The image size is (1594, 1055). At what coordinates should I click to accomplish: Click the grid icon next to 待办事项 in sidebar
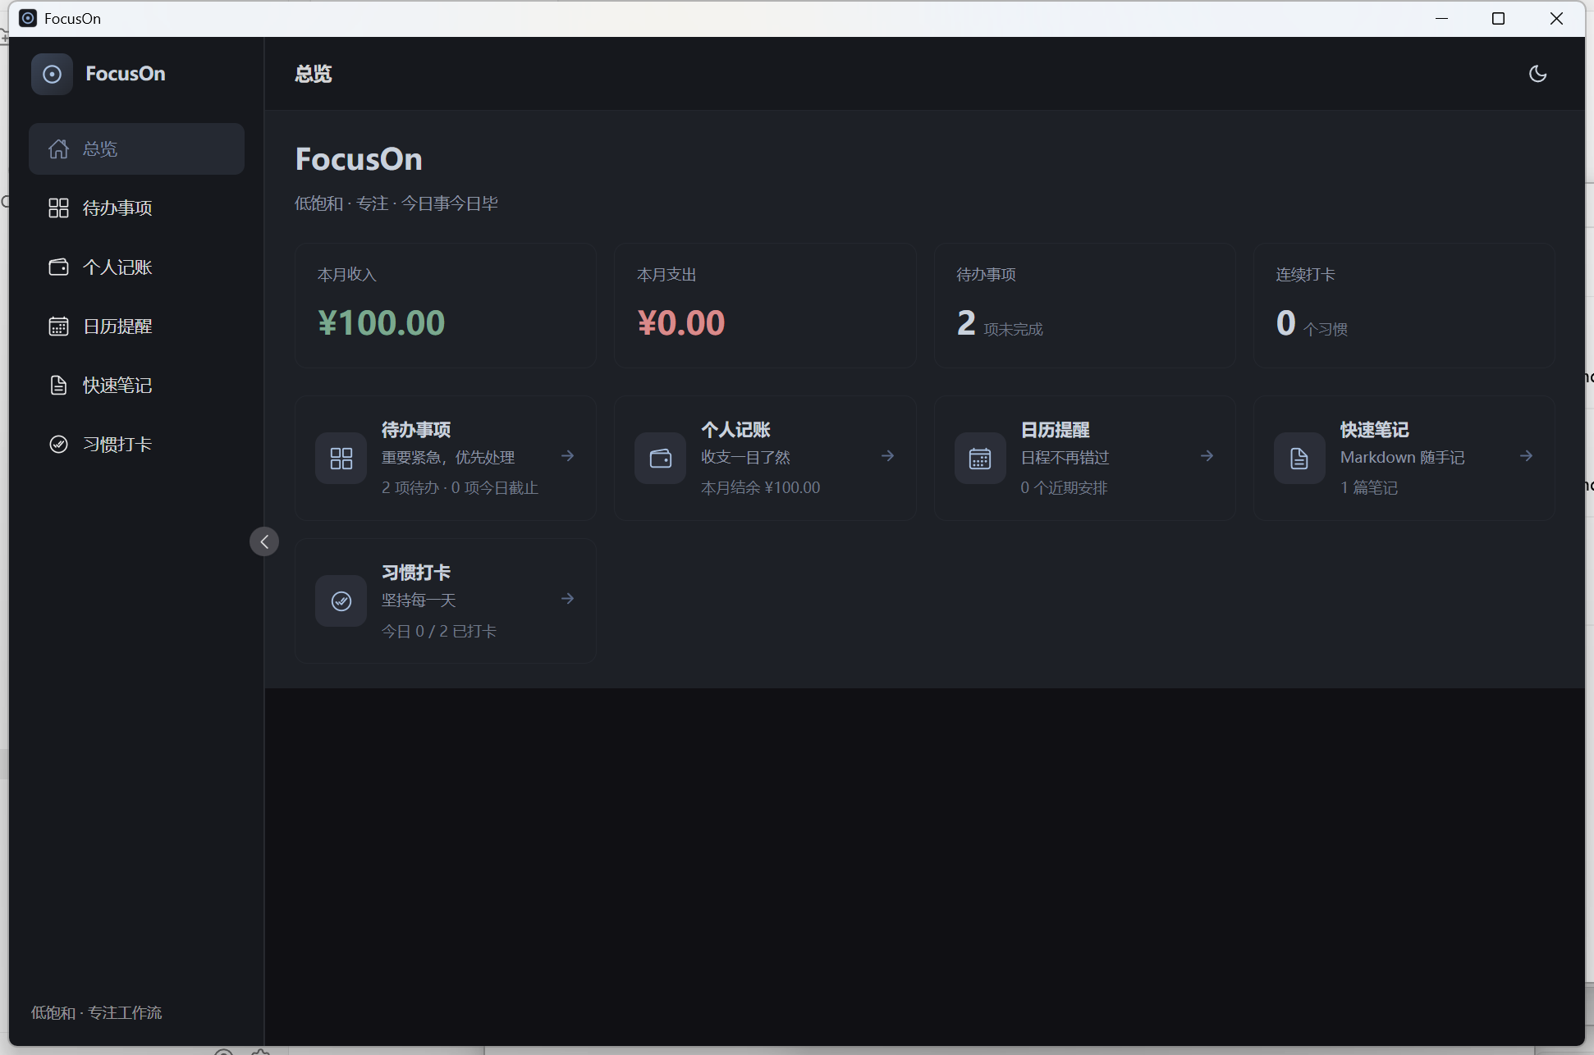tap(58, 208)
